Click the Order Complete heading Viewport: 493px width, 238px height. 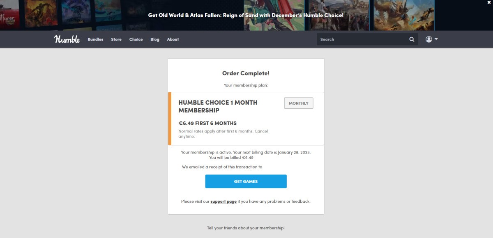click(246, 73)
